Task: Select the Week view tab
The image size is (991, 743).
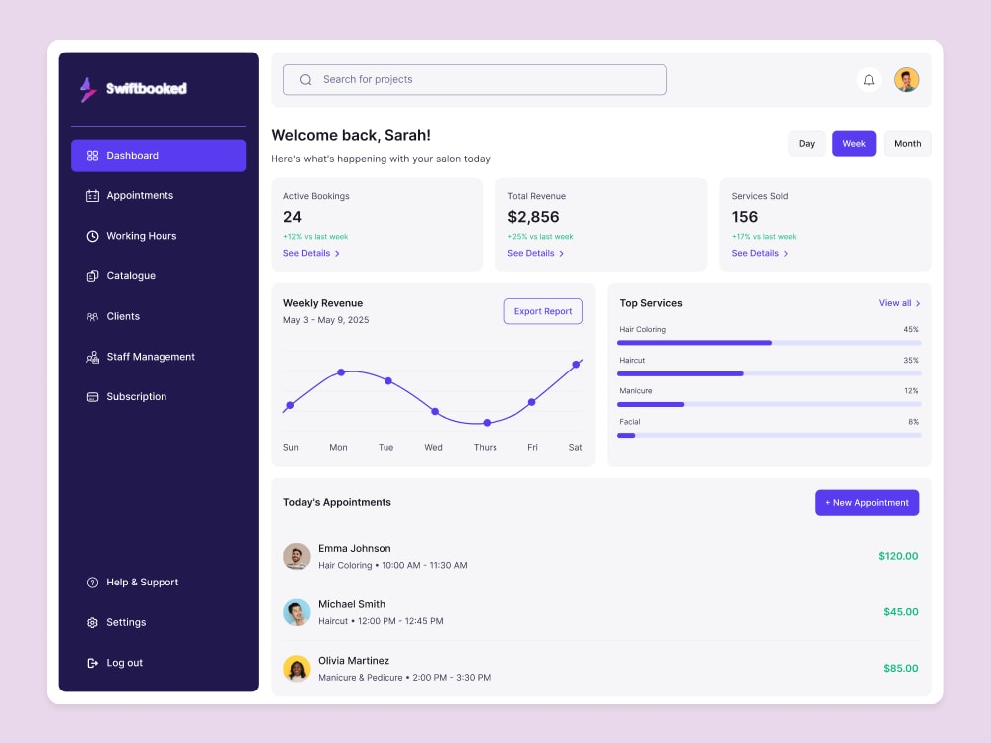Action: click(x=854, y=144)
